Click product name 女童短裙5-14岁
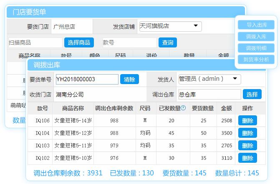The image size is (280, 184). [x=73, y=121]
